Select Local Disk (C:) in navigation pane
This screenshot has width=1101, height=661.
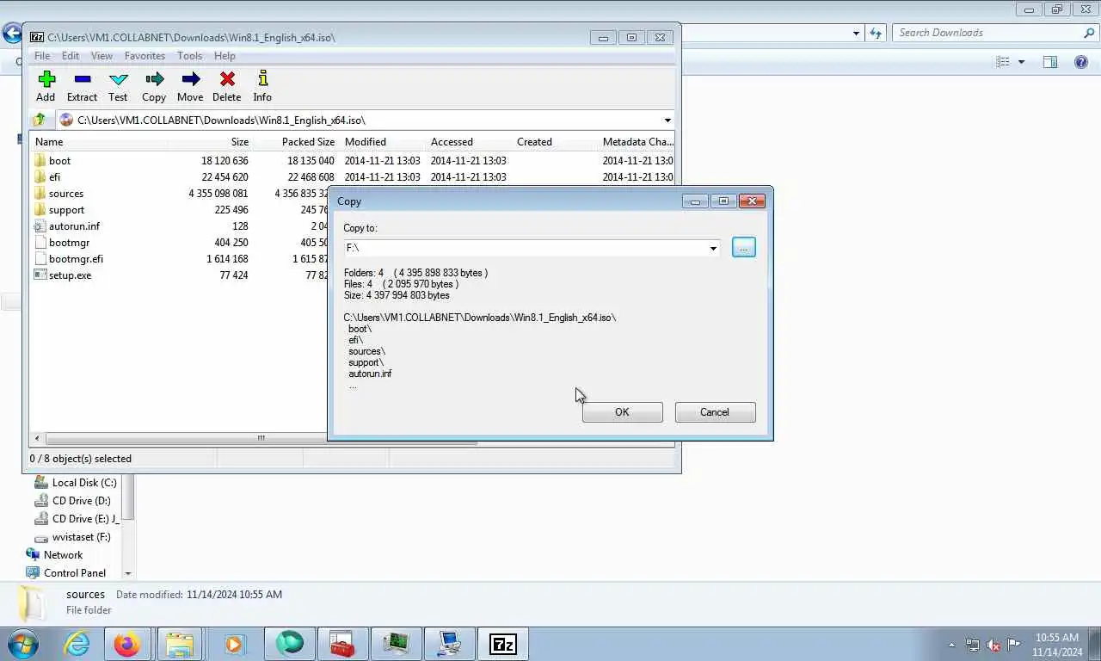[x=83, y=483]
